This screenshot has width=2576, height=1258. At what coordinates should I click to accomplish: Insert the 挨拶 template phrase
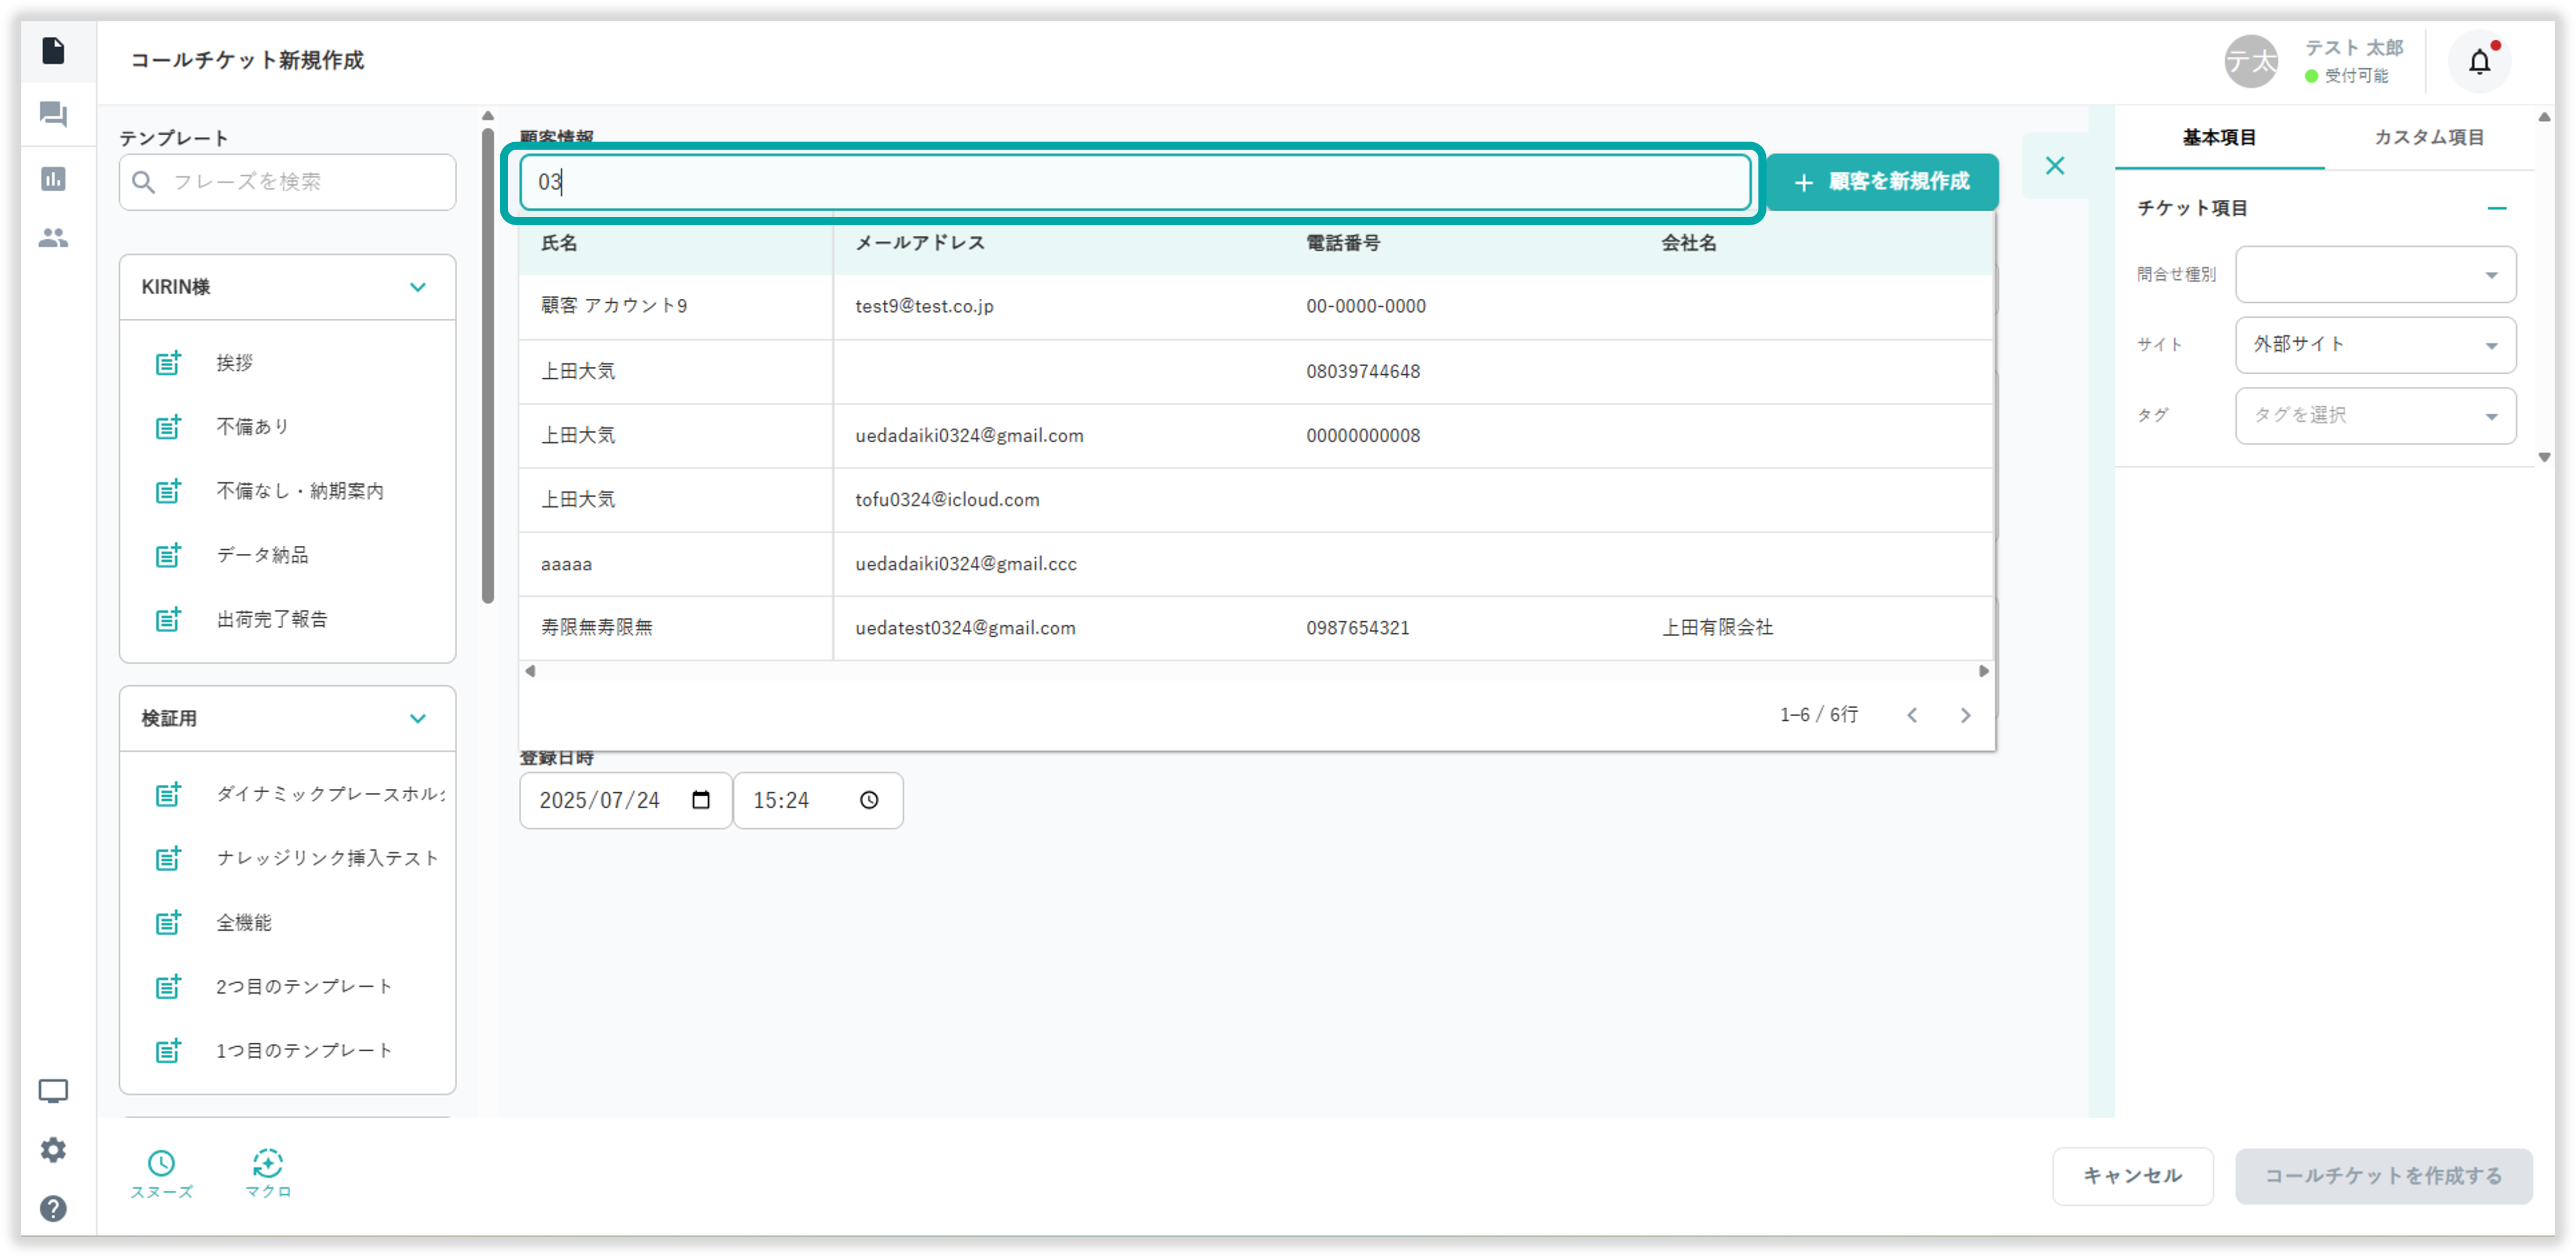[x=234, y=363]
